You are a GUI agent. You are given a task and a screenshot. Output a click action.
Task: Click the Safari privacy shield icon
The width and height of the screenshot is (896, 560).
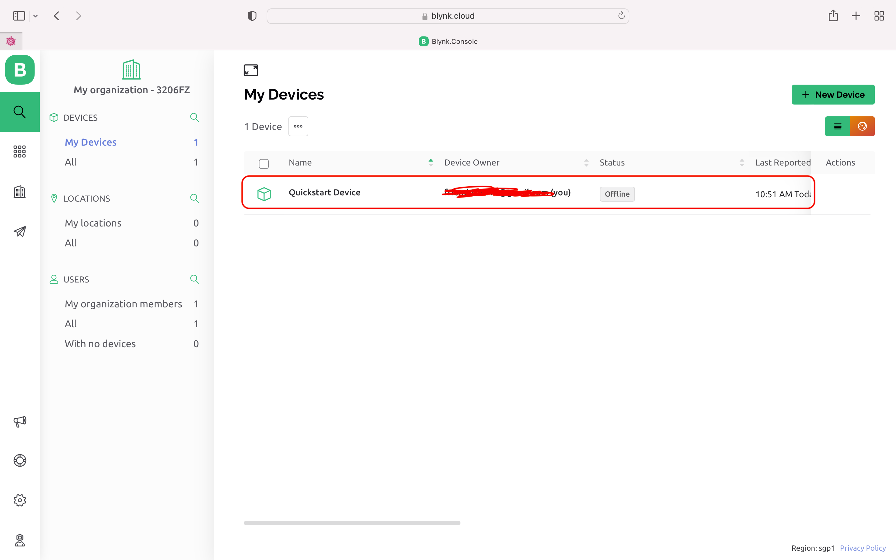click(x=252, y=16)
